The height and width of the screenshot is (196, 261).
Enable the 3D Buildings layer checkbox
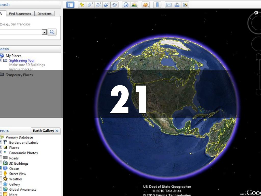click(1, 163)
